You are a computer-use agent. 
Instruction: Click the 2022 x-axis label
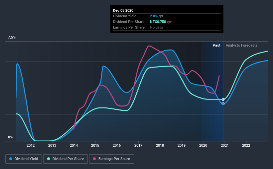pyautogui.click(x=246, y=145)
